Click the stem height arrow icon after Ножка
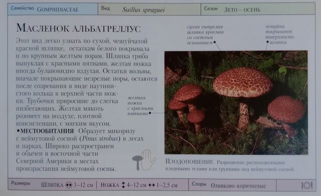Image resolution: width=321 pixels, height=196 pixels. click(123, 185)
